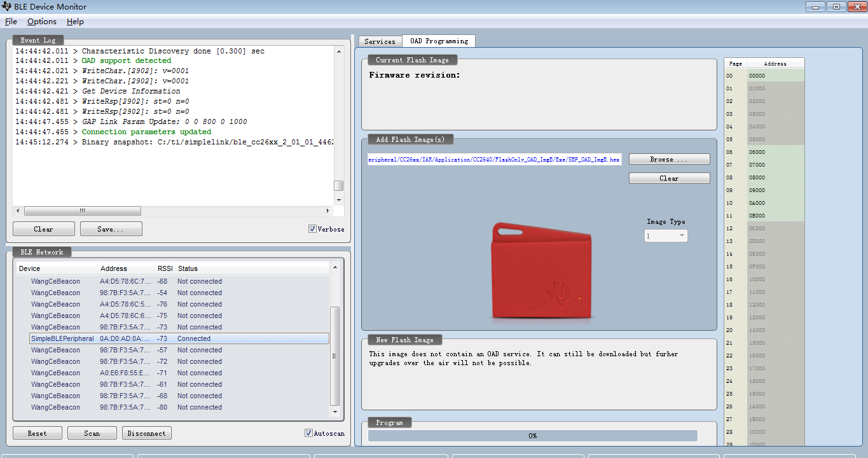Click the Save... button
Viewport: 868px width, 458px height.
pos(111,229)
